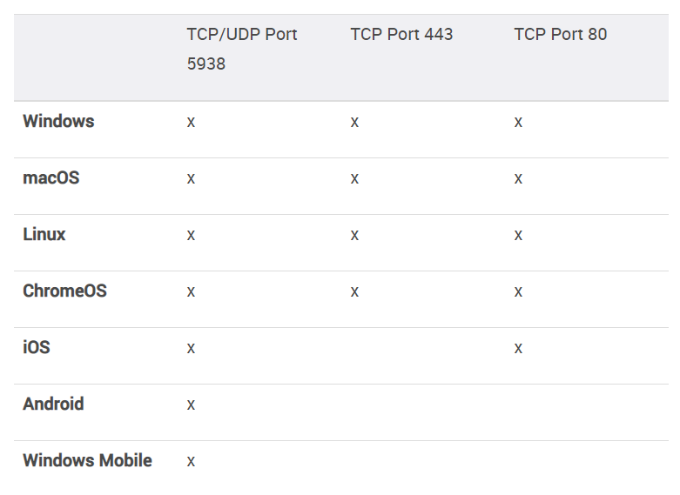Click the x in the Android row

pos(191,405)
